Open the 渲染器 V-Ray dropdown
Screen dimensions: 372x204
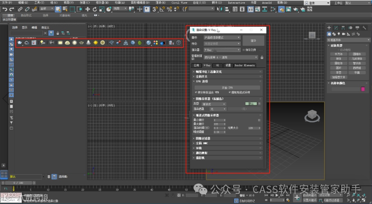(x=222, y=50)
